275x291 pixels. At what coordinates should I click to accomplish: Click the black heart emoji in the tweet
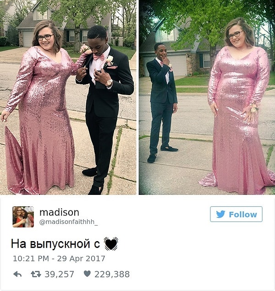tap(111, 244)
